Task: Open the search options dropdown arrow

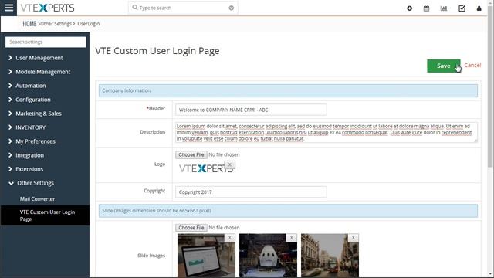Action: point(232,8)
